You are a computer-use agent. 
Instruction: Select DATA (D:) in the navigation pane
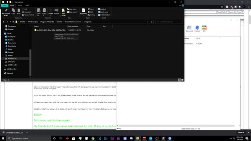[x=11, y=62]
